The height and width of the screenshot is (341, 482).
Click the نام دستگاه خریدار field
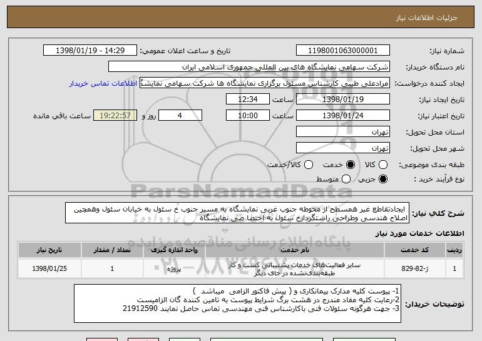point(249,67)
